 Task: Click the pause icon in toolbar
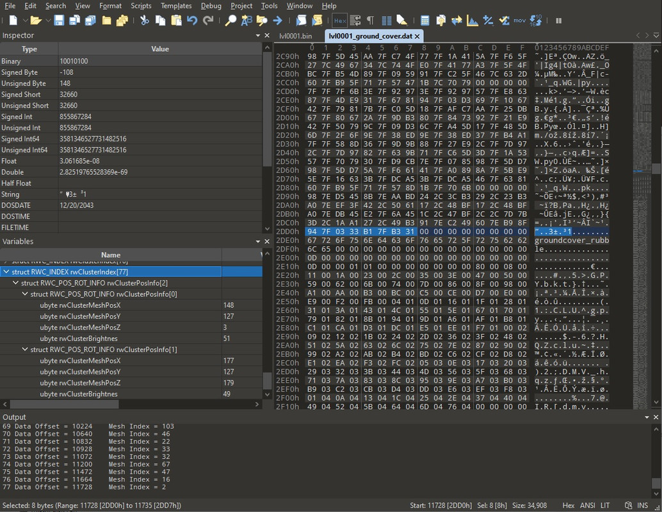558,20
